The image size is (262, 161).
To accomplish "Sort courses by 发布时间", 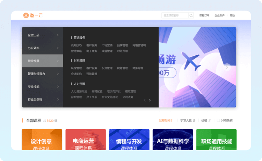I will pos(166,120).
